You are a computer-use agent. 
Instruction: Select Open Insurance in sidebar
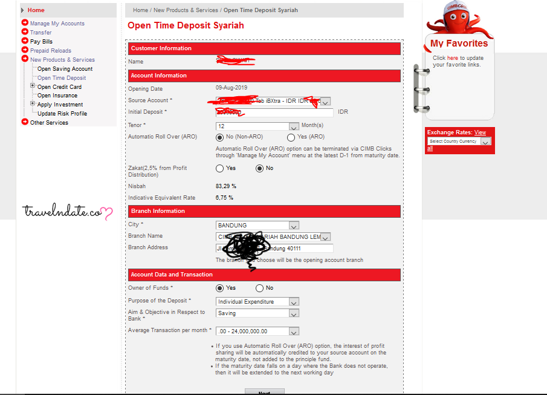click(57, 96)
